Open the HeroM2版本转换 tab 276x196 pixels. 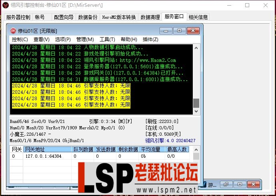[119, 17]
